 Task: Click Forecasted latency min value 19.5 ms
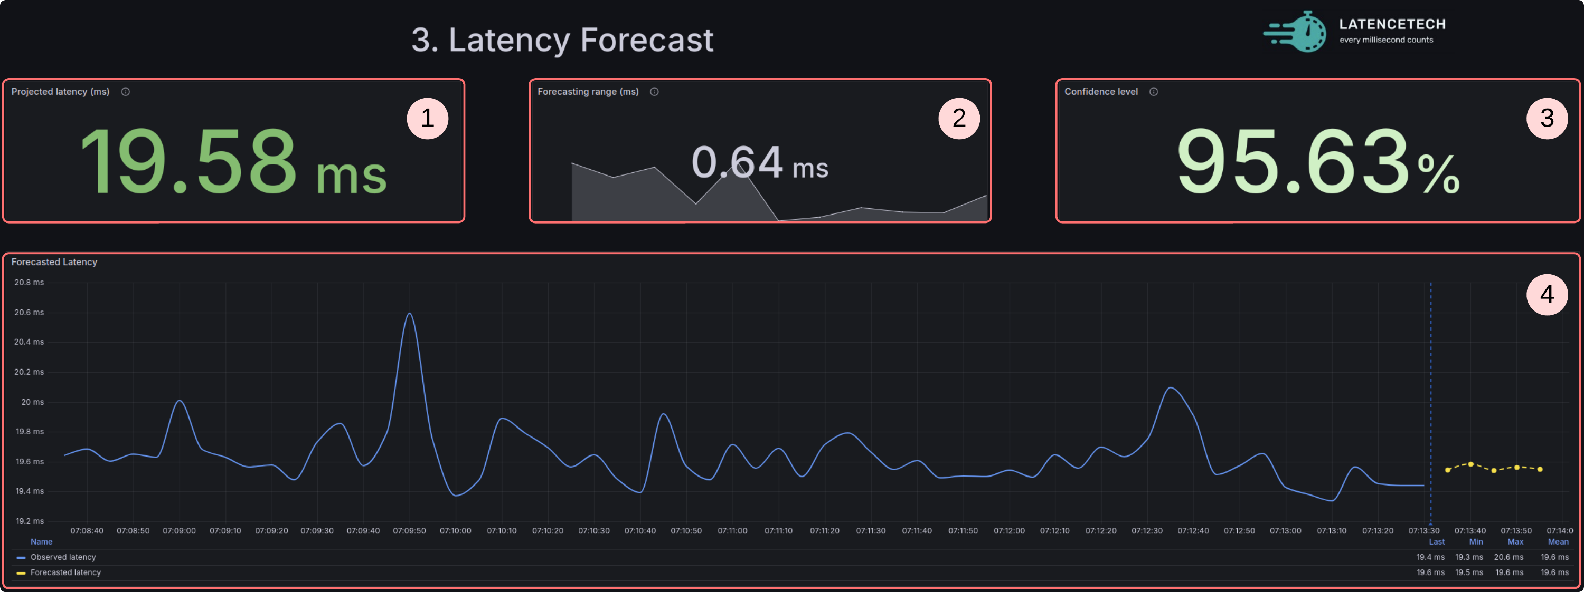pyautogui.click(x=1469, y=572)
